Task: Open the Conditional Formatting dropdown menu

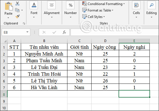Action: [x=124, y=4]
